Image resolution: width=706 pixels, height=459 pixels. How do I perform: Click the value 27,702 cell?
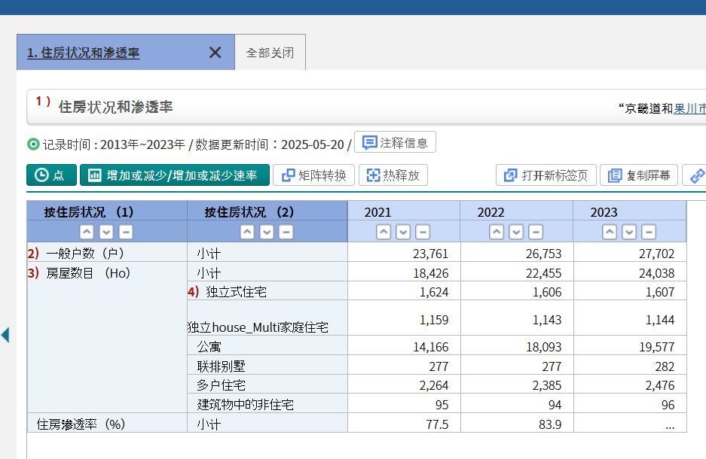pyautogui.click(x=631, y=252)
